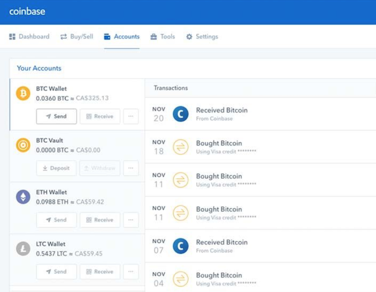Click the Buy/Sell arrows icon
The image size is (376, 292).
(x=64, y=36)
